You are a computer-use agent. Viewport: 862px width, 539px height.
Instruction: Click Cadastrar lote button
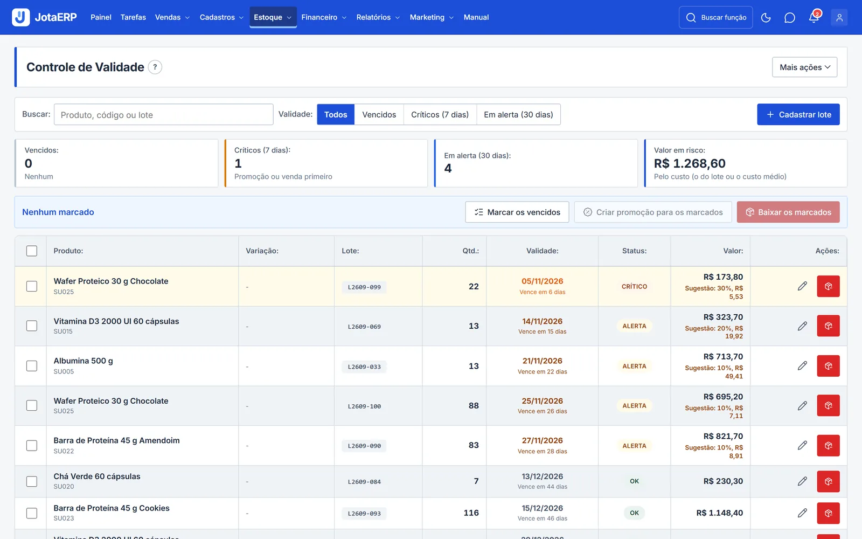pos(798,115)
